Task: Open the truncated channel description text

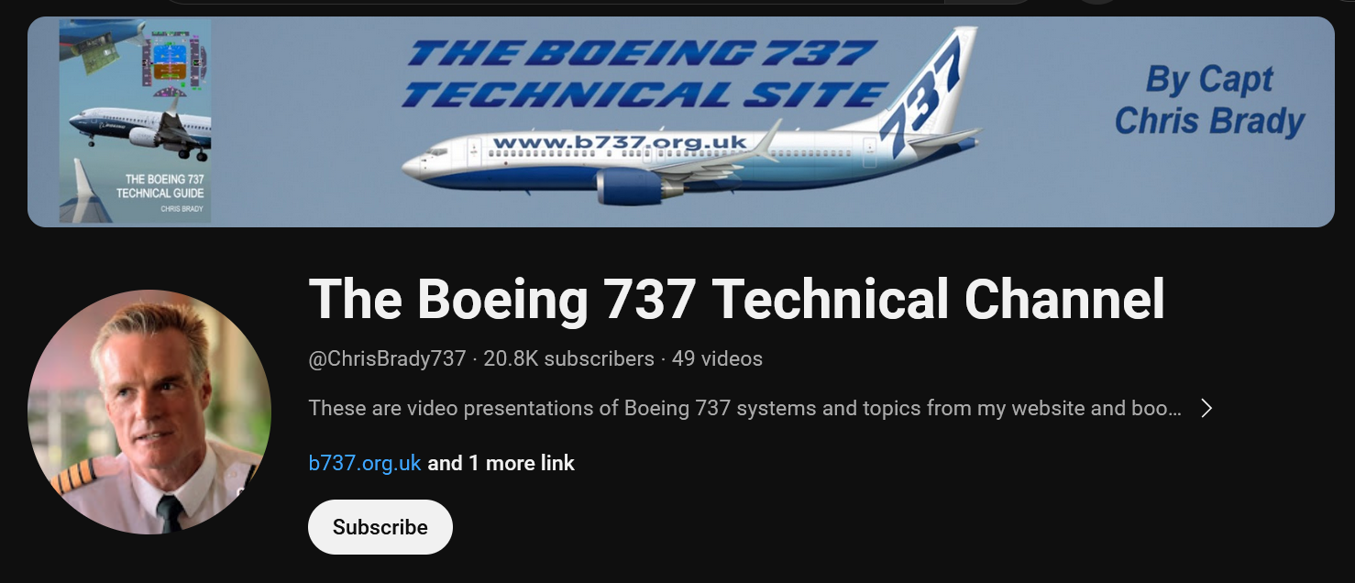Action: pos(744,408)
